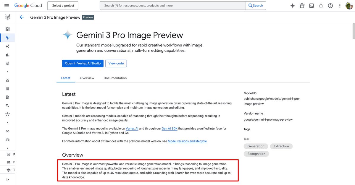355x185 pixels.
Task: Open the navigation hamburger menu
Action: [7, 5]
